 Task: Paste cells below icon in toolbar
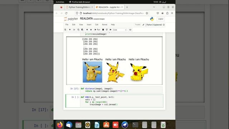click(x=82, y=30)
